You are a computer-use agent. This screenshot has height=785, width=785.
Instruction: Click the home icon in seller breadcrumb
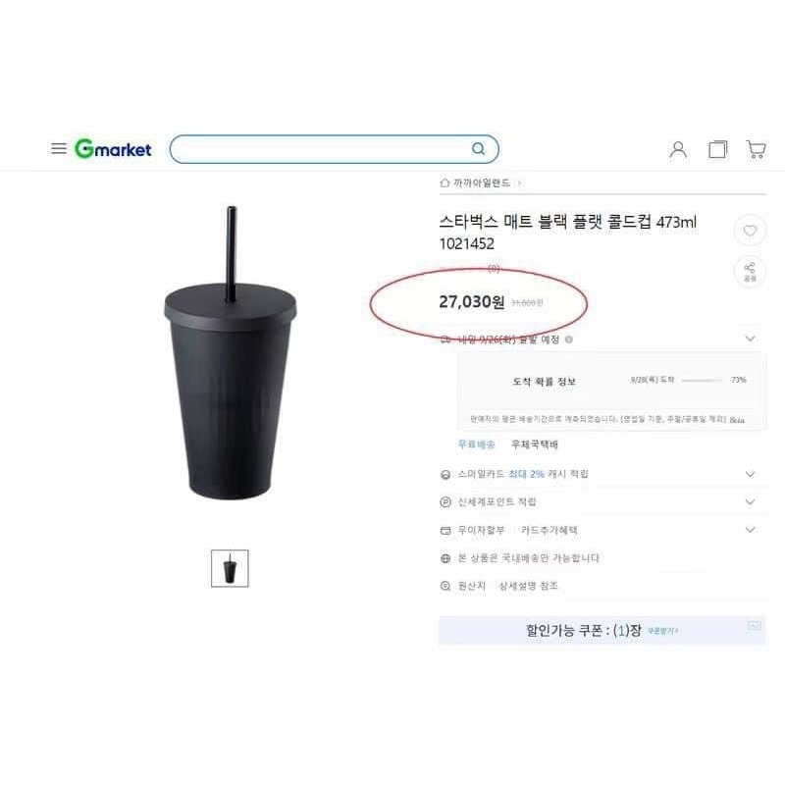pos(445,183)
